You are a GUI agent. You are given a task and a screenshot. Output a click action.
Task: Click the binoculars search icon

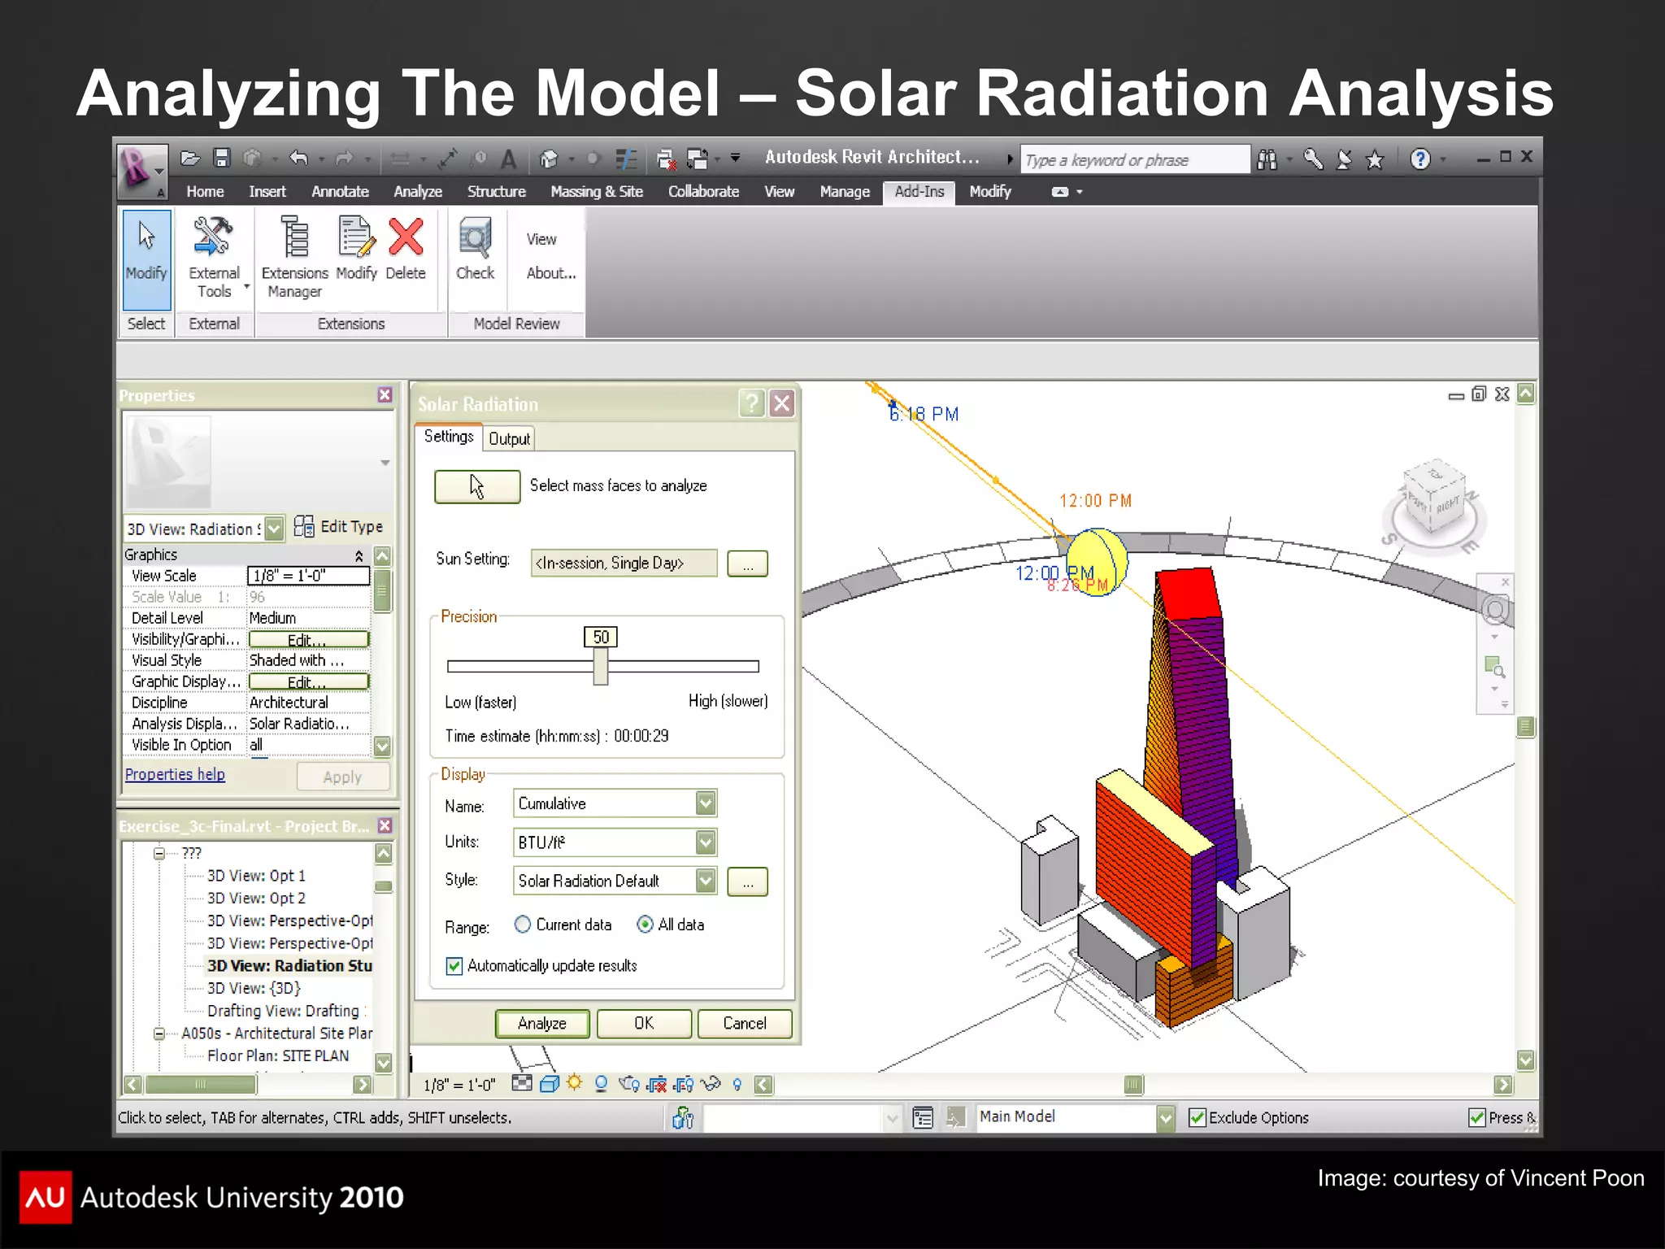[x=1267, y=159]
